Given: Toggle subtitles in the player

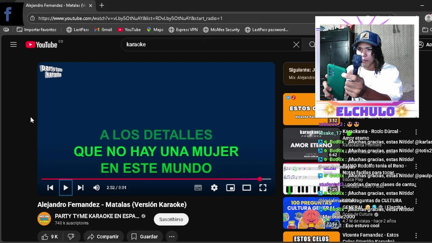Looking at the screenshot, I should click(198, 188).
